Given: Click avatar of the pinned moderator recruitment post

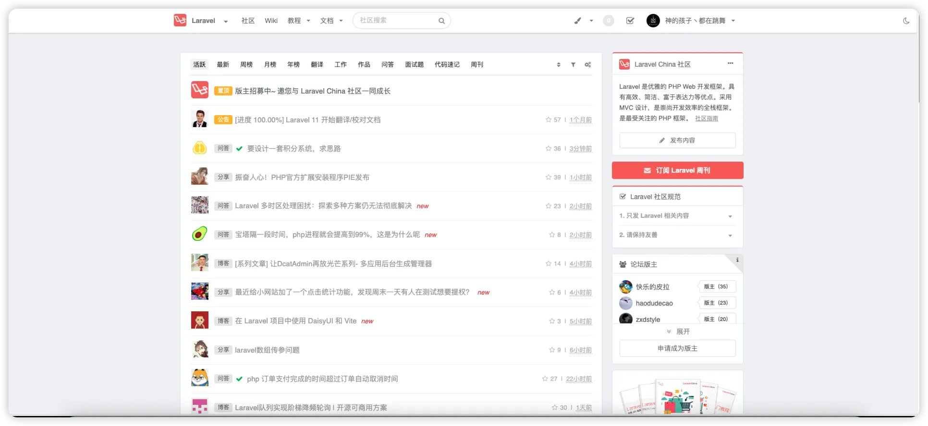Looking at the screenshot, I should pos(200,90).
